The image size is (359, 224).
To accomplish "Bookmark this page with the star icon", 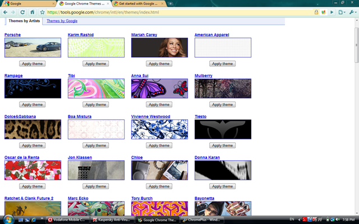I will [x=42, y=12].
